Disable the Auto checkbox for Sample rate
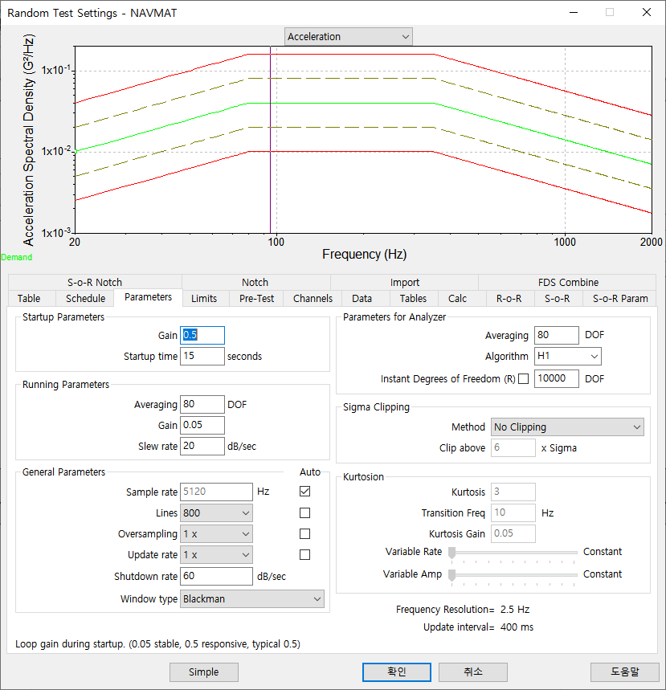Viewport: 666px width, 690px height. click(304, 491)
